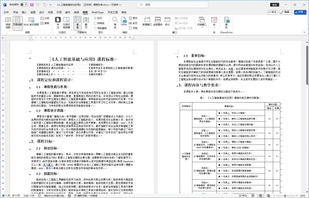Select Vertical page movement (垂直)
Screen dimensions: 309x198
click(x=78, y=23)
